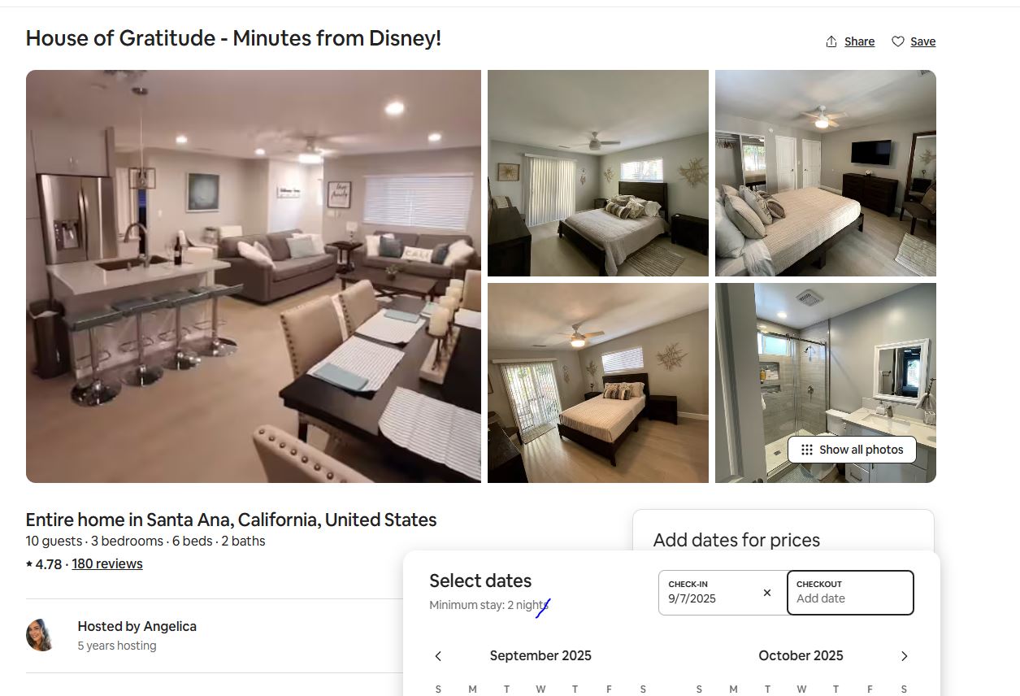The width and height of the screenshot is (1020, 696).
Task: Select the Checkout Add date field
Action: (850, 593)
